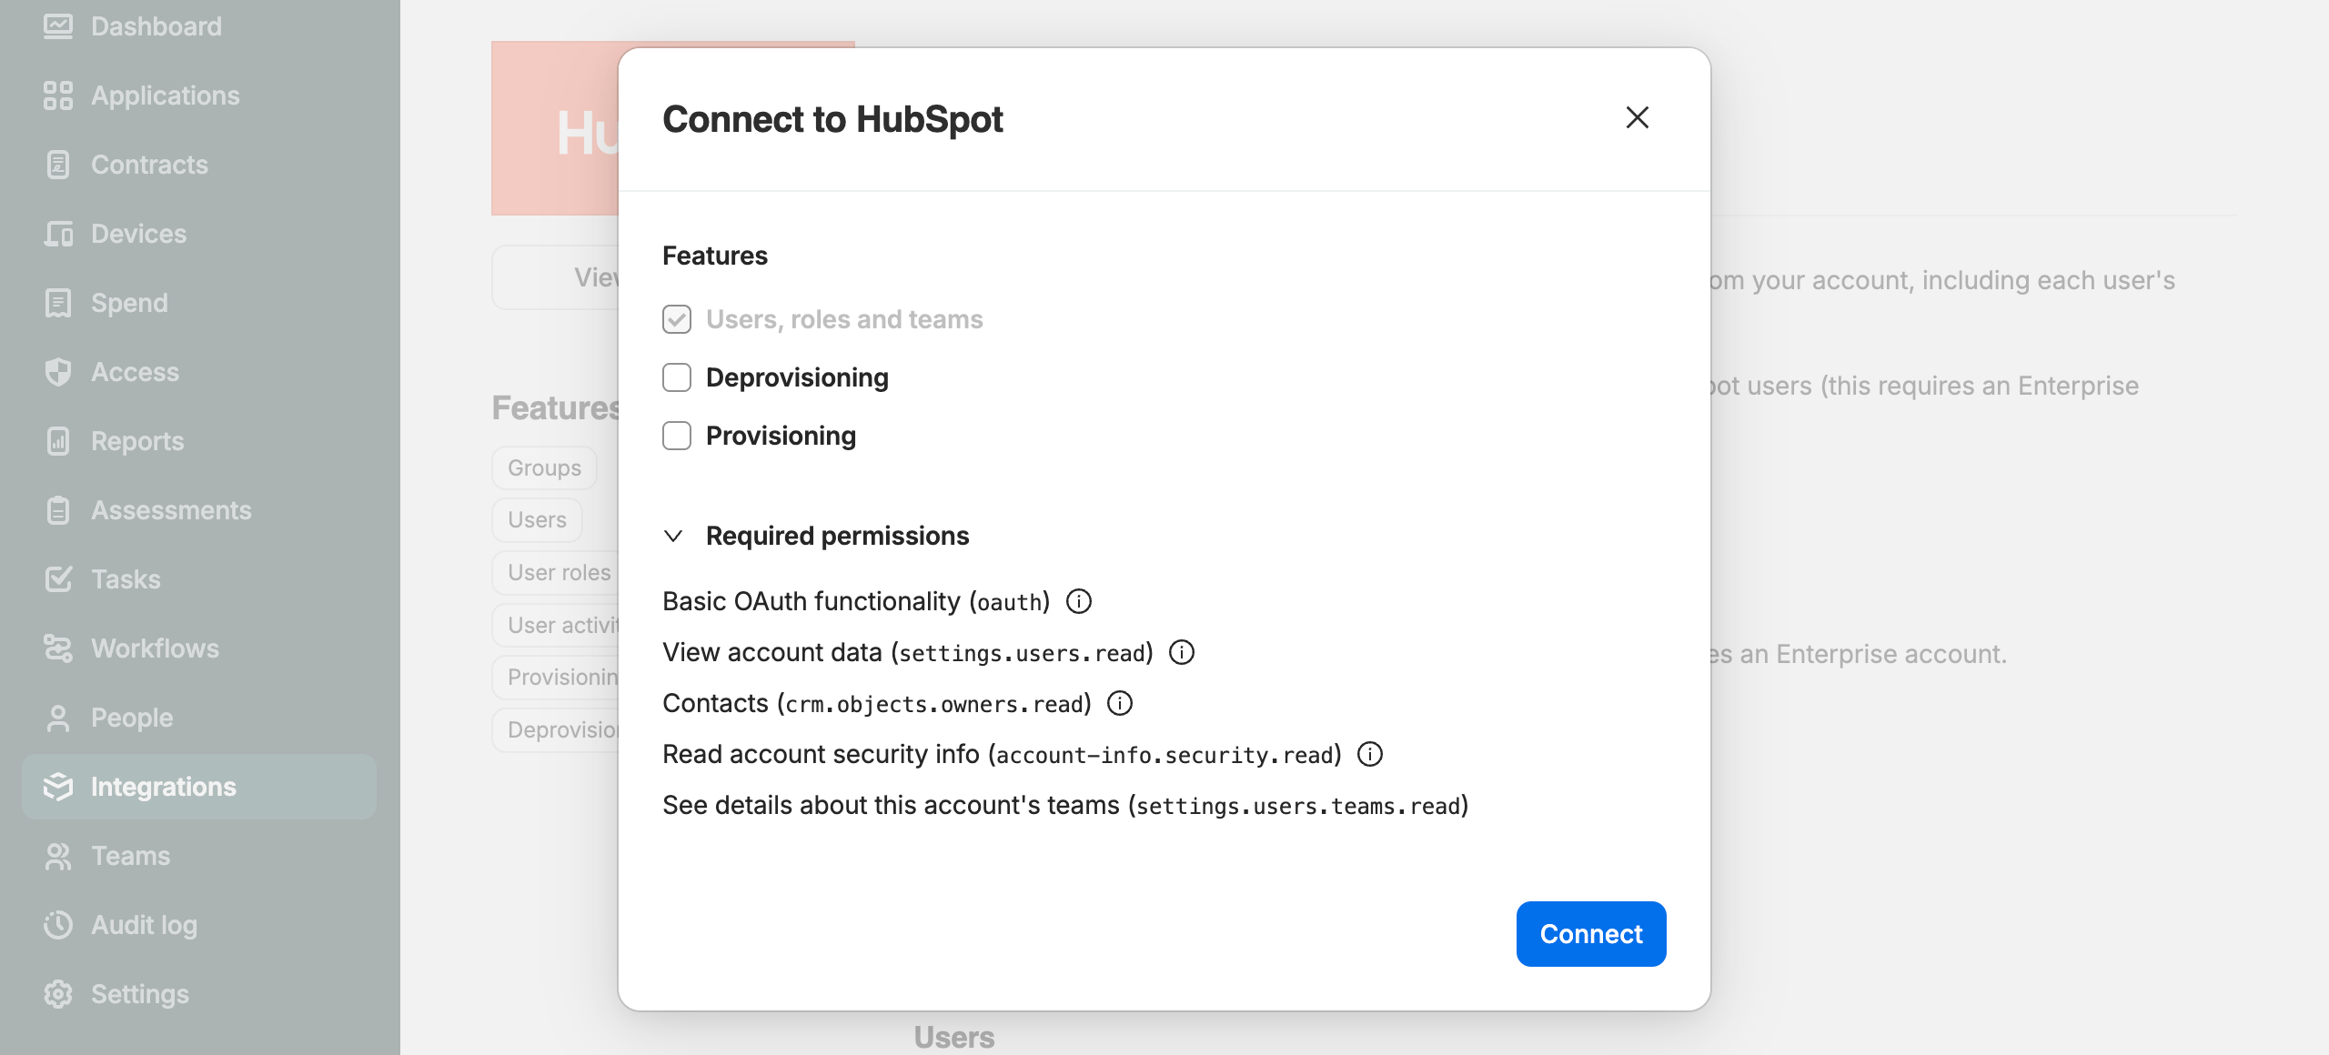Click the Required permissions heading text
2329x1055 pixels.
tap(837, 536)
